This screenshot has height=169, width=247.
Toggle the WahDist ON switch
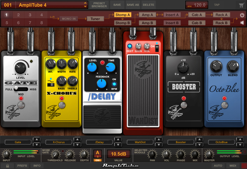click(x=157, y=48)
